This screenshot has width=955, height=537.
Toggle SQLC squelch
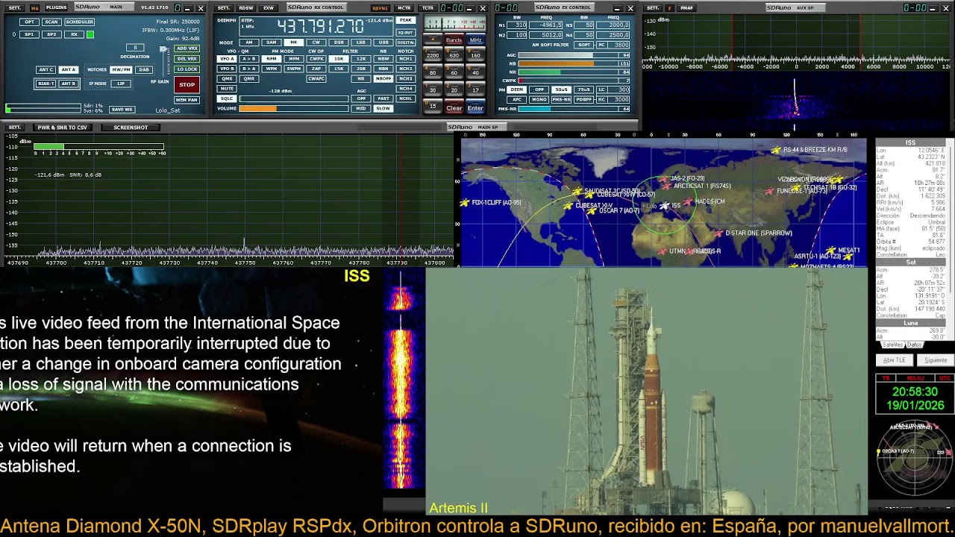click(x=227, y=98)
